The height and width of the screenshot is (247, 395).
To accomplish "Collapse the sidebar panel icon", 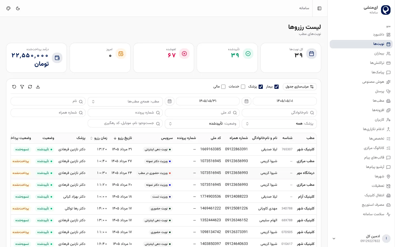I will coord(319,8).
